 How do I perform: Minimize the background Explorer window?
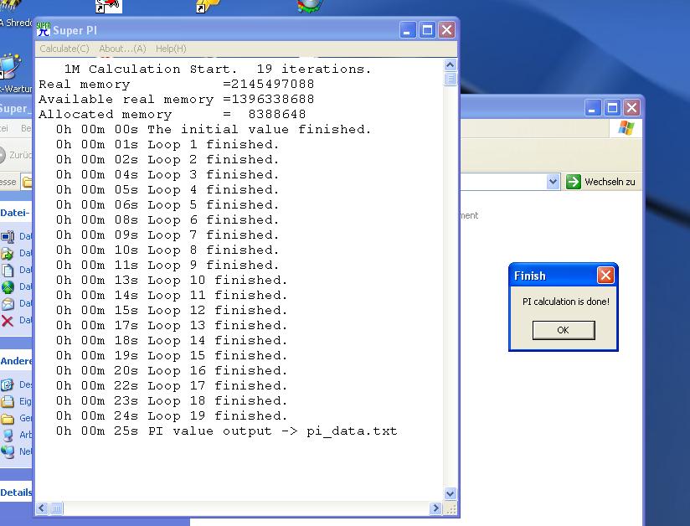coord(592,108)
